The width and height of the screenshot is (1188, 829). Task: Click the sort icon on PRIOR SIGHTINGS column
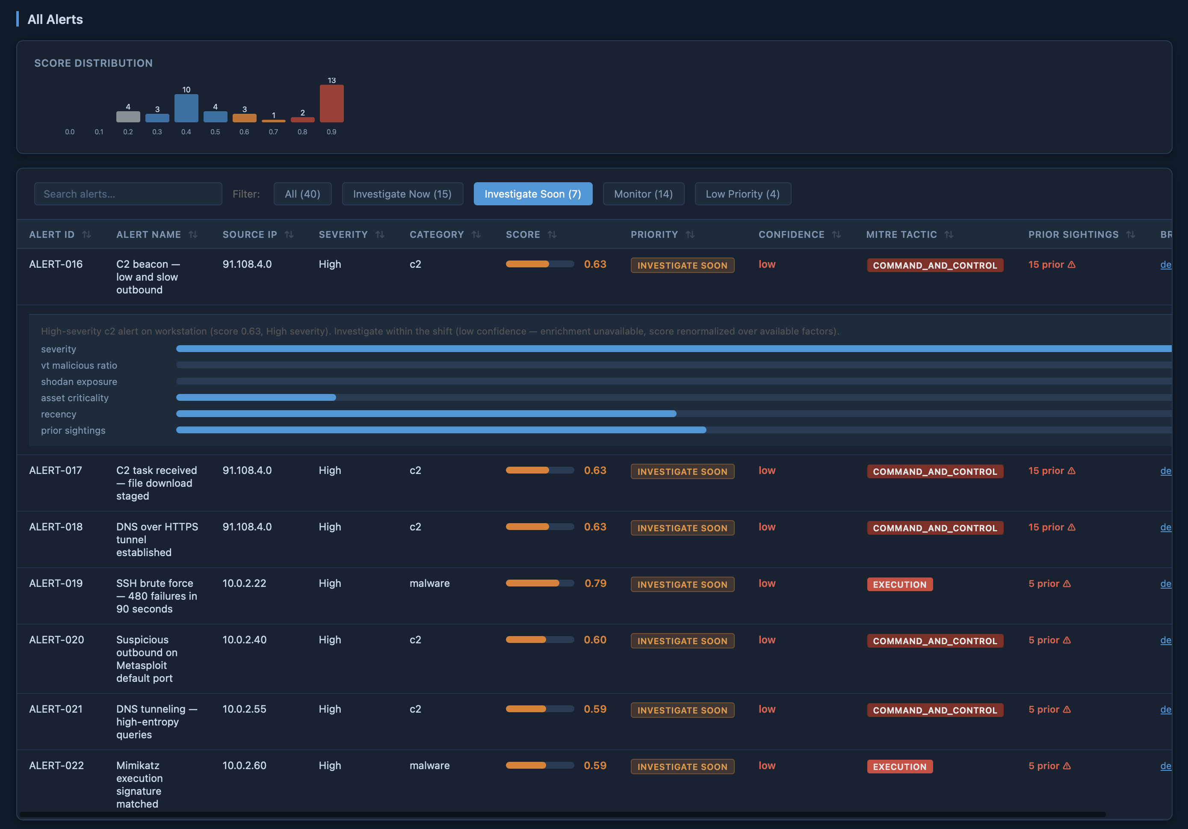point(1131,234)
